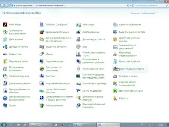Open Программы по умолчанию link
This screenshot has height=127, width=169.
click(54, 69)
